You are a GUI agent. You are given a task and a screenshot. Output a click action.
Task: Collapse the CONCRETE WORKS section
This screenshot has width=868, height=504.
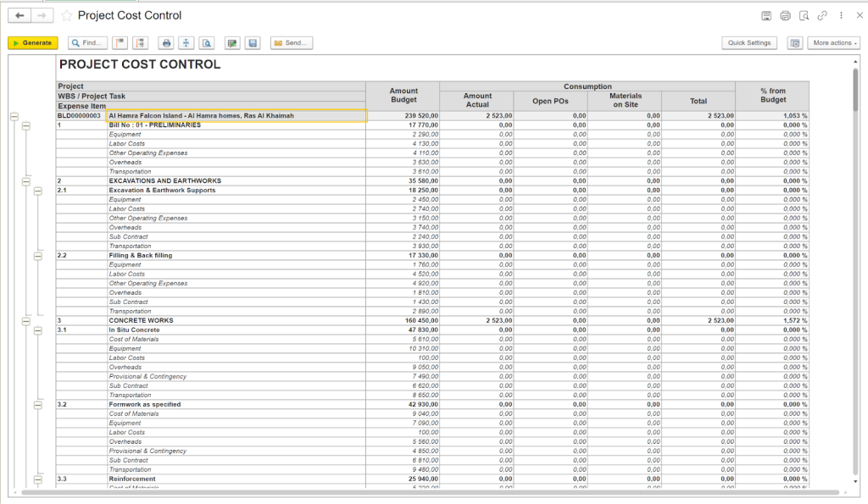[25, 320]
